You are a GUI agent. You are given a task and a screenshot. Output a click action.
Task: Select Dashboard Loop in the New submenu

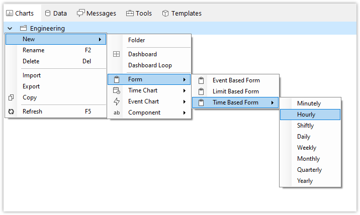click(x=149, y=65)
